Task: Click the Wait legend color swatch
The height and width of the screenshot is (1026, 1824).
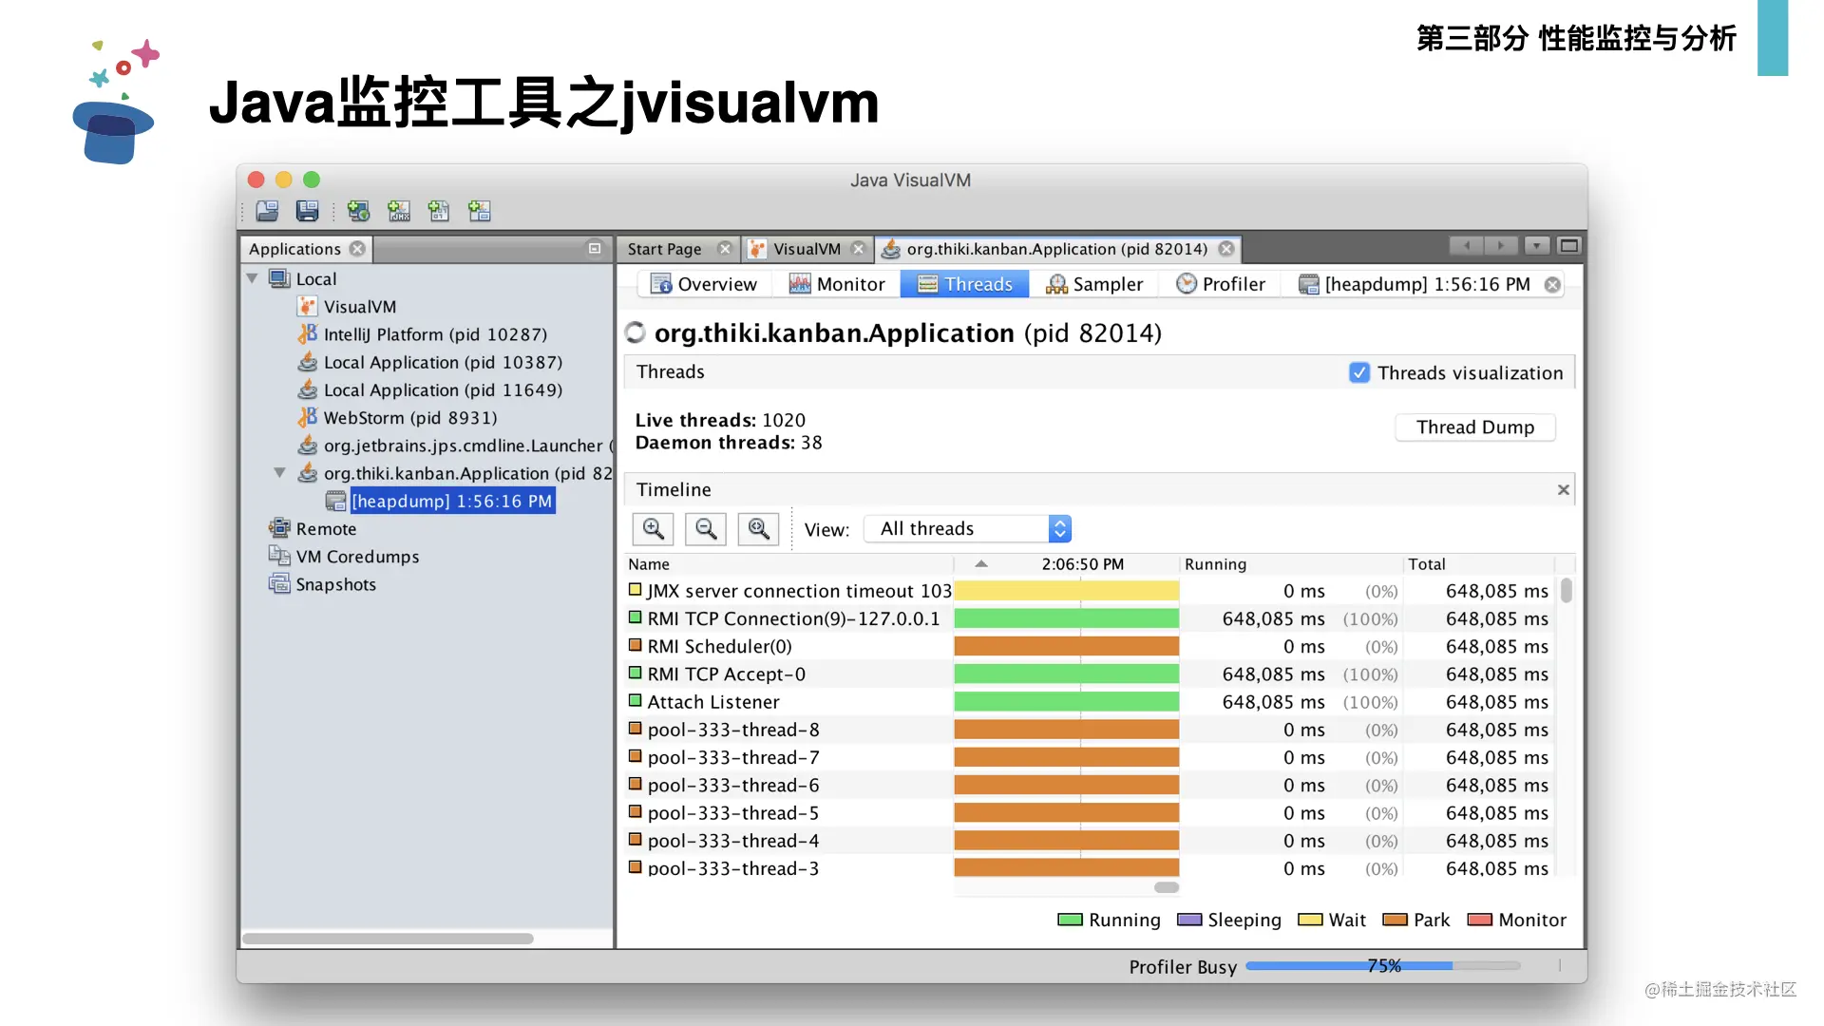Action: coord(1310,920)
